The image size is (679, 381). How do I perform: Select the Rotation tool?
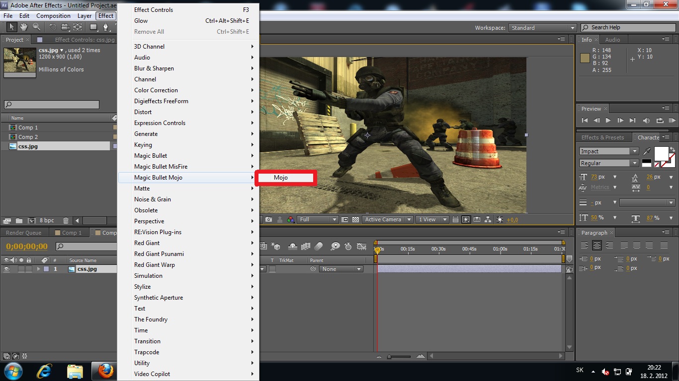tap(53, 27)
